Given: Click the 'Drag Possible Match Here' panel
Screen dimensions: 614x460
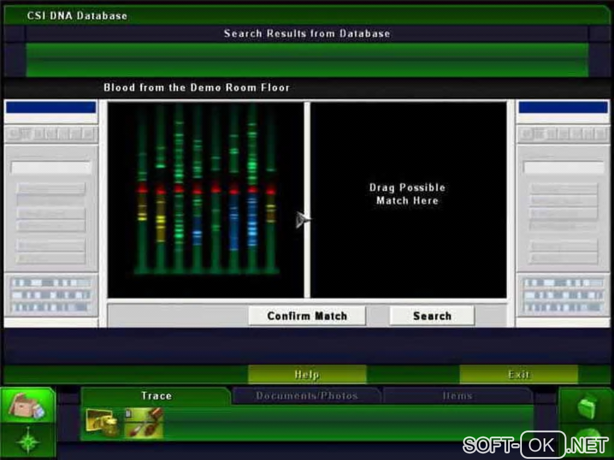Looking at the screenshot, I should pyautogui.click(x=408, y=200).
